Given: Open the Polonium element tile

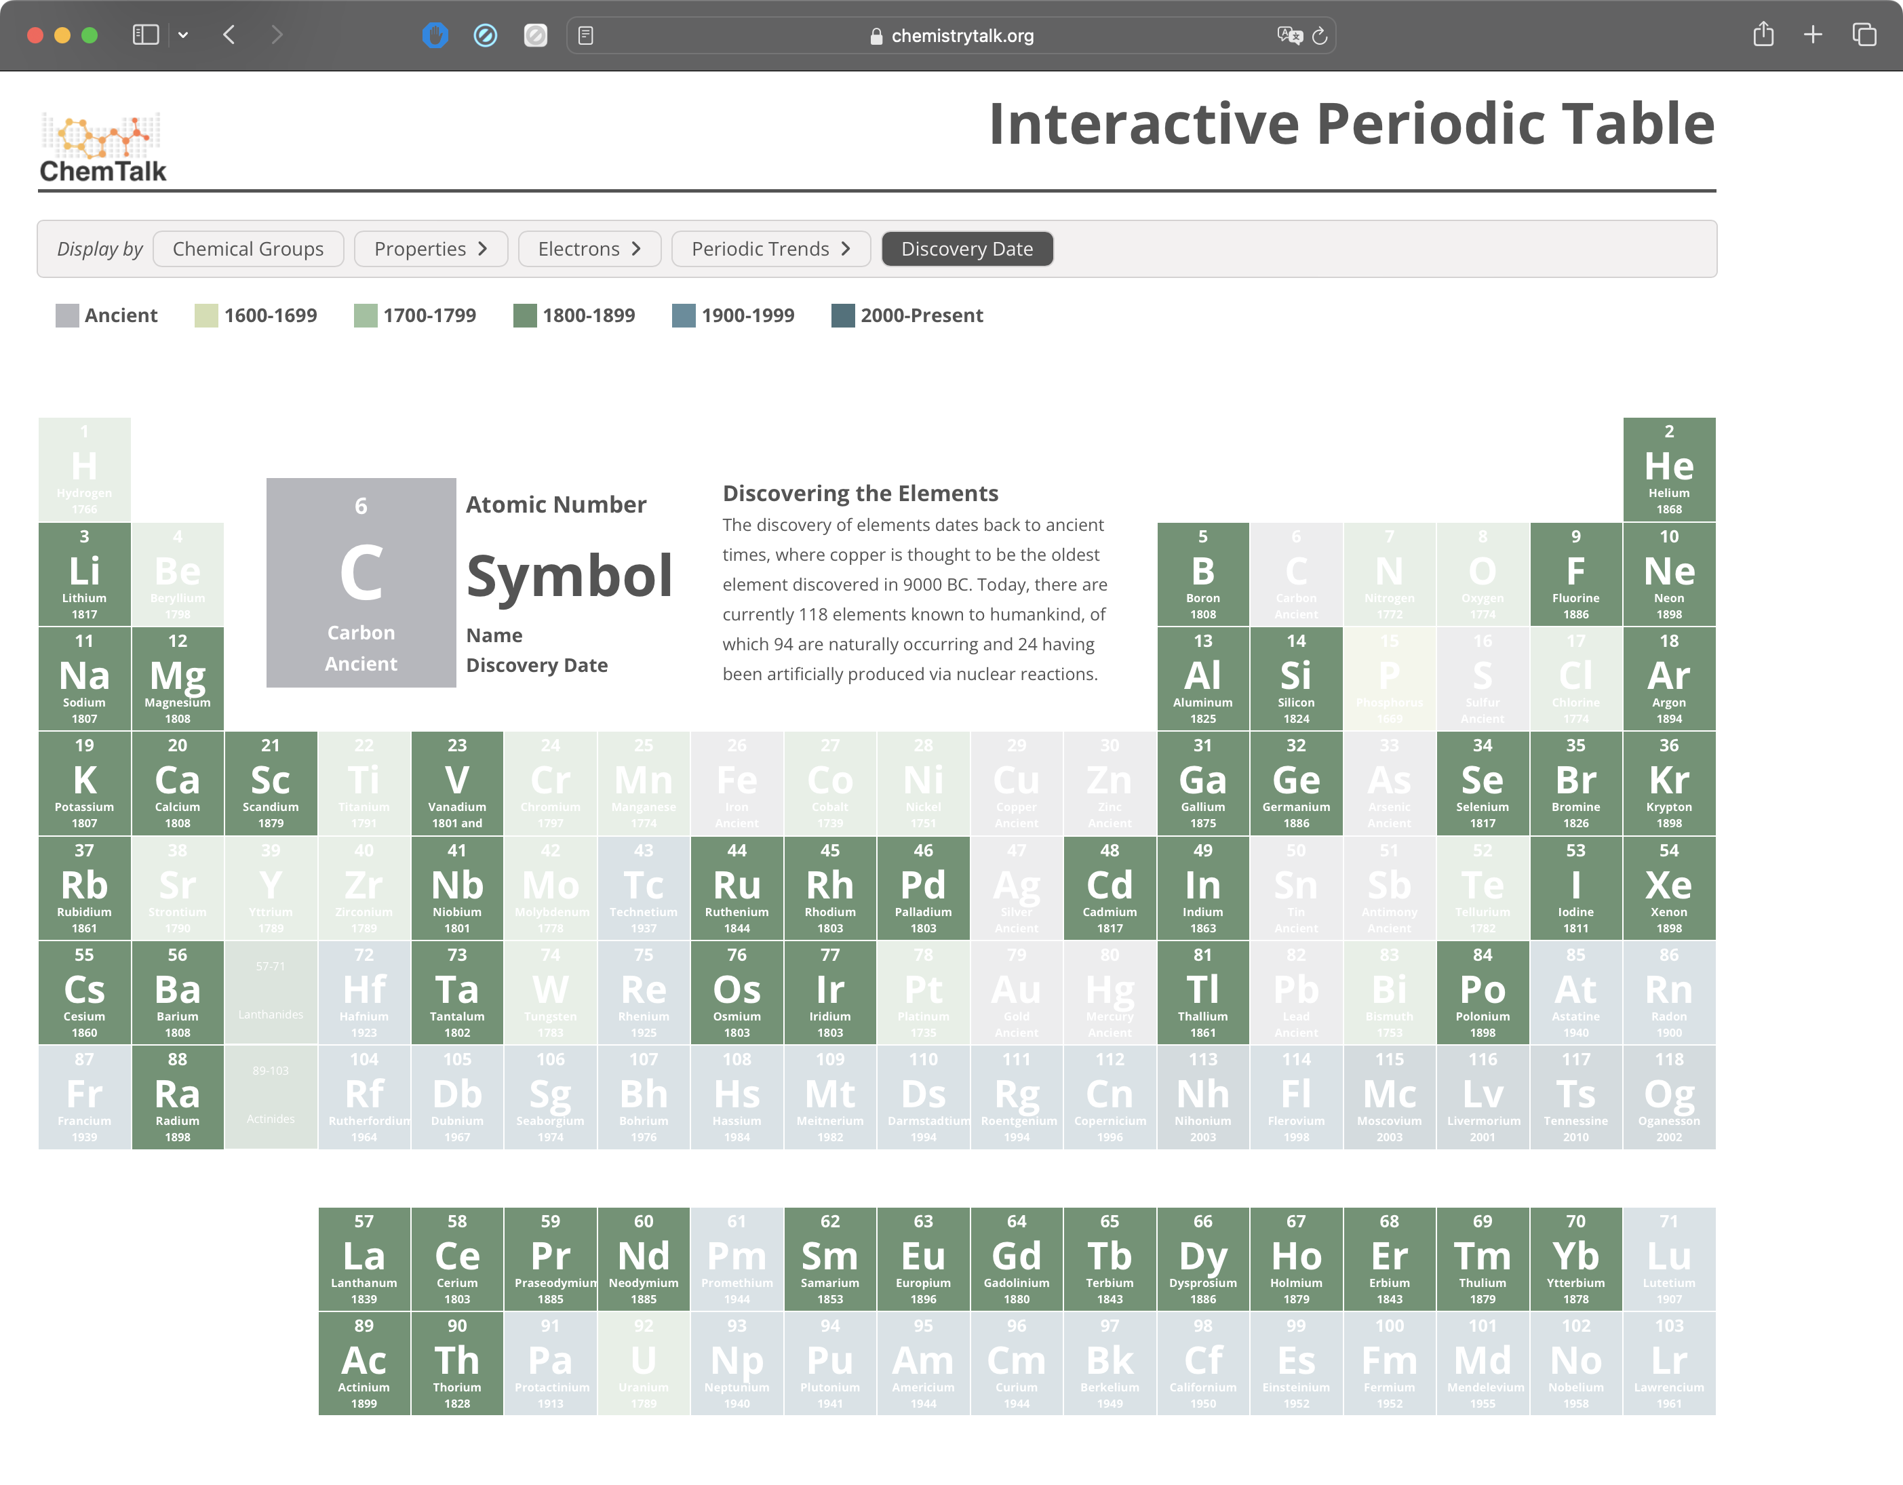Looking at the screenshot, I should pos(1482,993).
